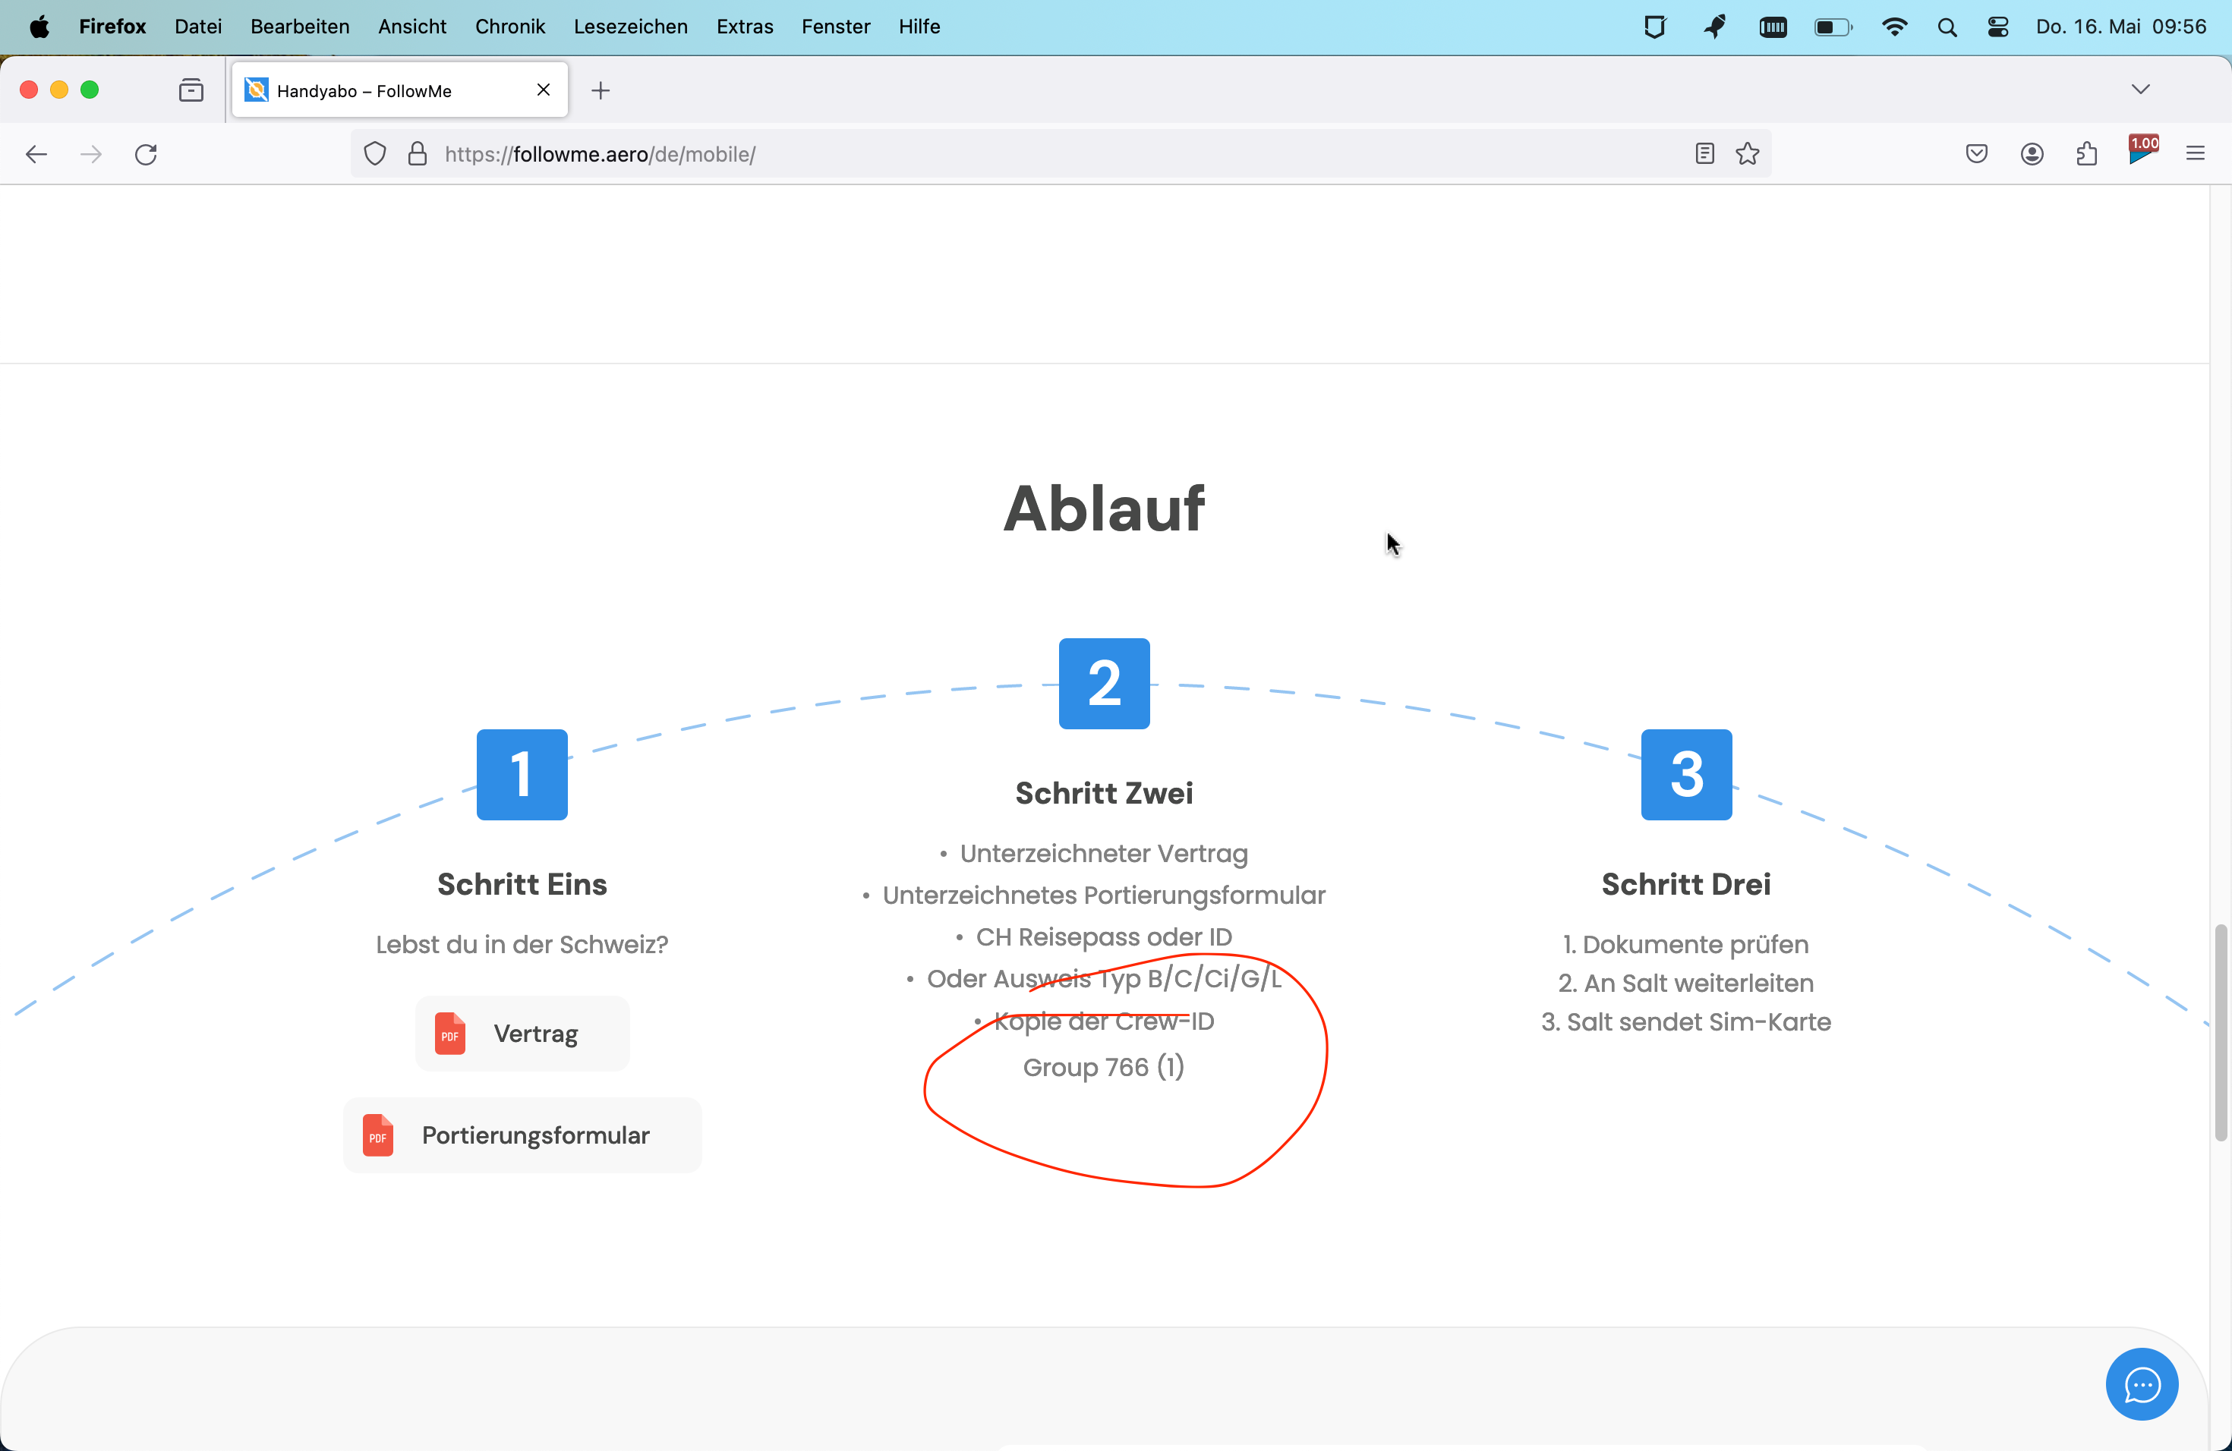
Task: Click 'CH Reisepass oder ID' bullet
Action: coord(1104,936)
